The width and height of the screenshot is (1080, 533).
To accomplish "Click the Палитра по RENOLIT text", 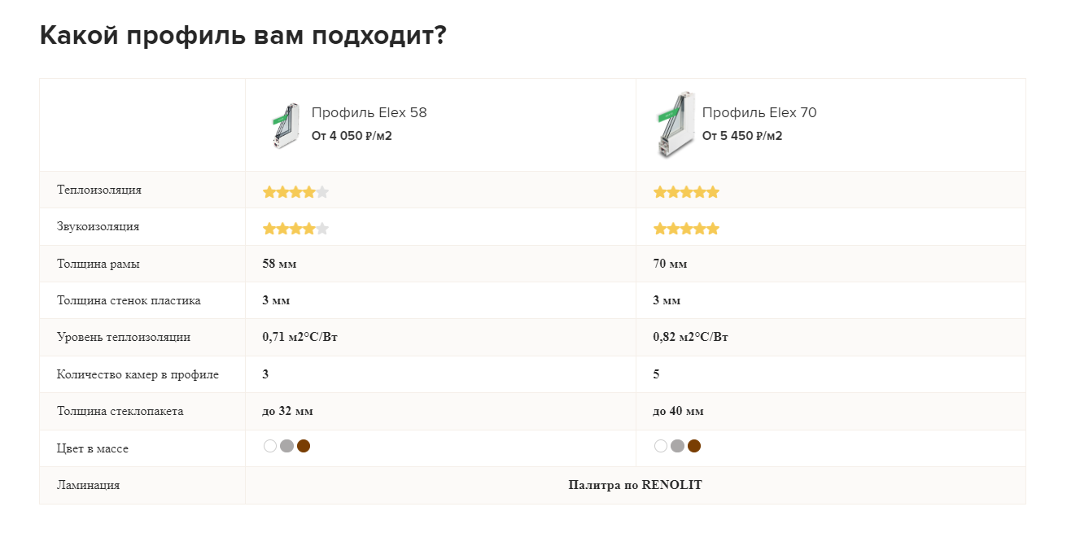I will (x=635, y=485).
